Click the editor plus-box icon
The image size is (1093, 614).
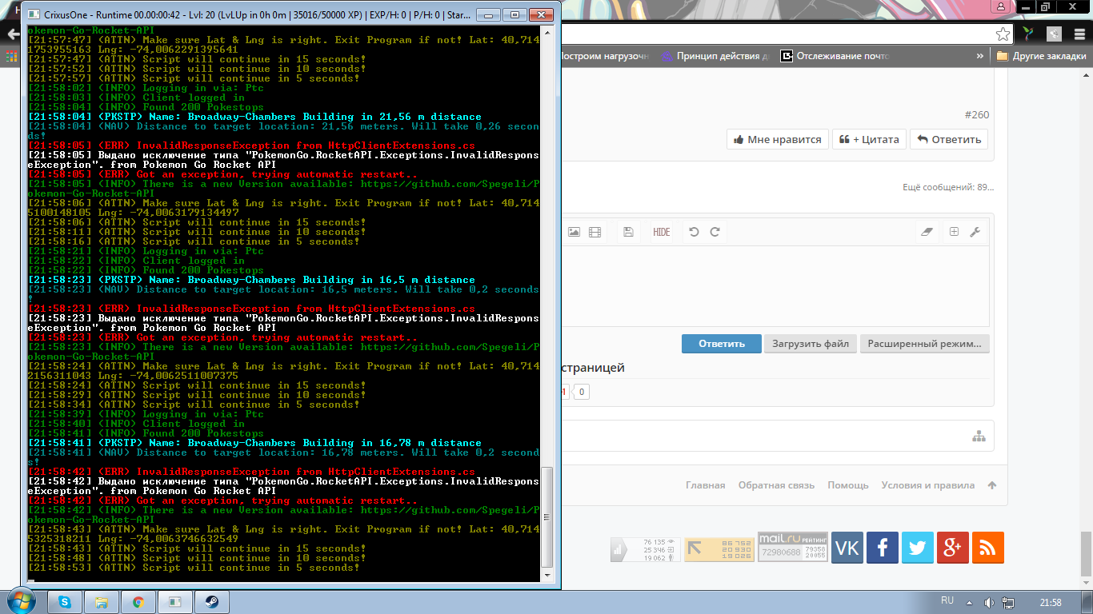954,232
